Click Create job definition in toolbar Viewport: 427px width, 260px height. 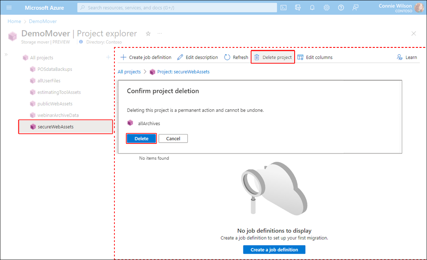coord(146,57)
